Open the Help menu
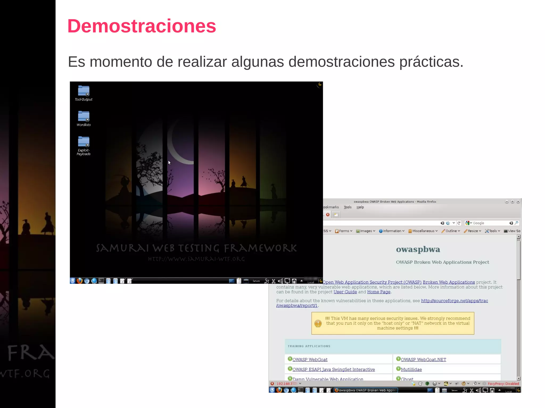Image resolution: width=545 pixels, height=408 pixels. (360, 207)
